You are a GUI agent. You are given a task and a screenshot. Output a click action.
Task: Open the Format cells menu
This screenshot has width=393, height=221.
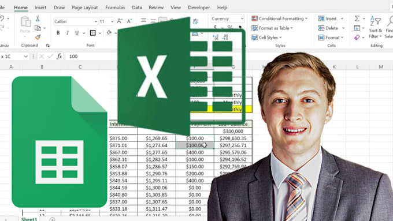(331, 38)
